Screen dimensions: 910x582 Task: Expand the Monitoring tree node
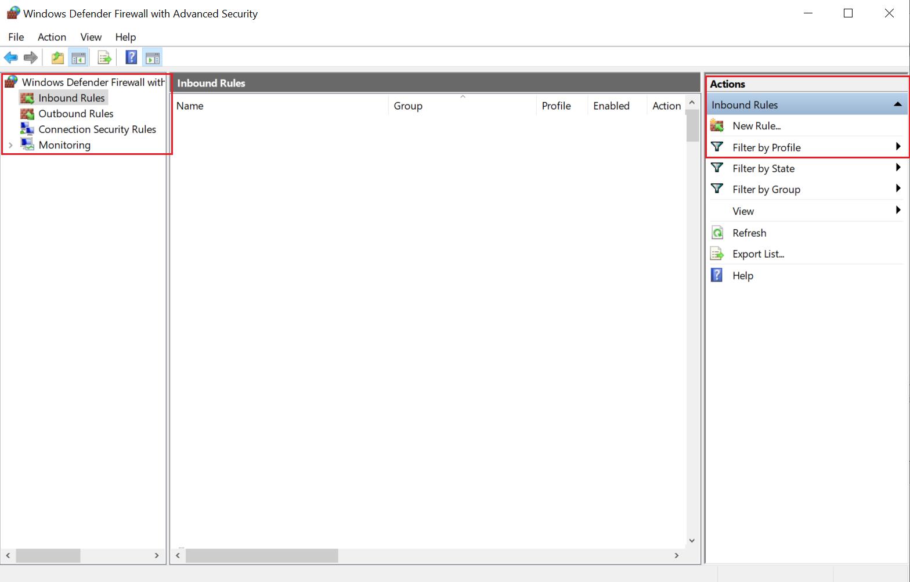click(x=10, y=145)
